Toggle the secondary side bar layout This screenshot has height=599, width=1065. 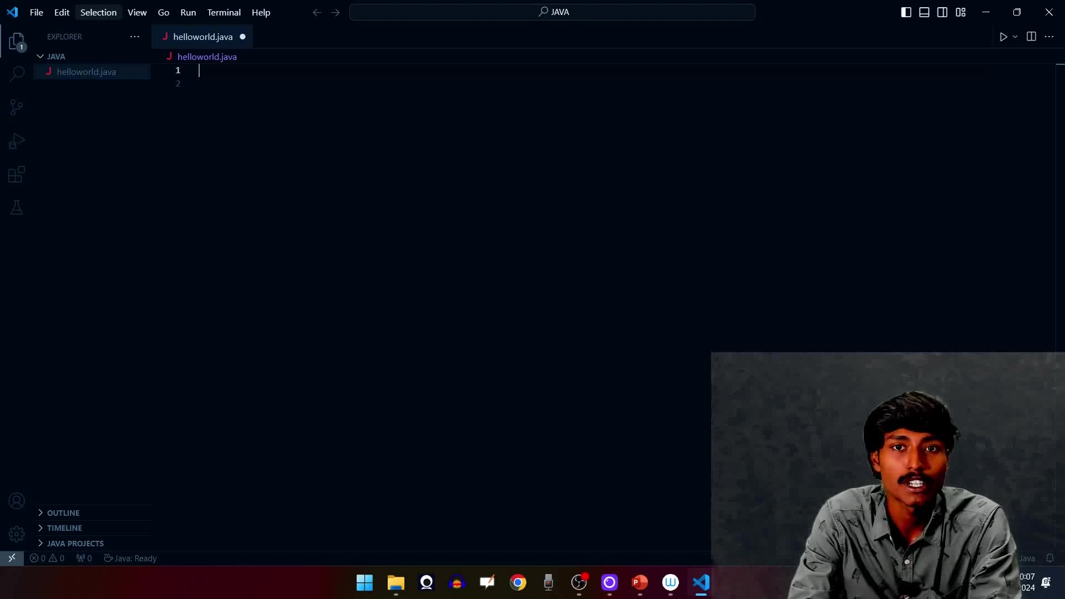[942, 12]
